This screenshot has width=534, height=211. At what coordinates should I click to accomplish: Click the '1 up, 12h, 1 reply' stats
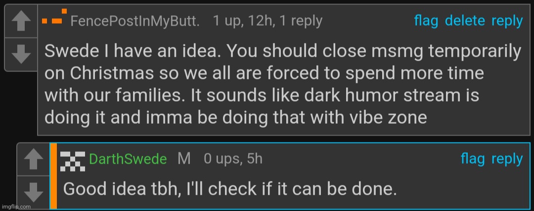[267, 21]
